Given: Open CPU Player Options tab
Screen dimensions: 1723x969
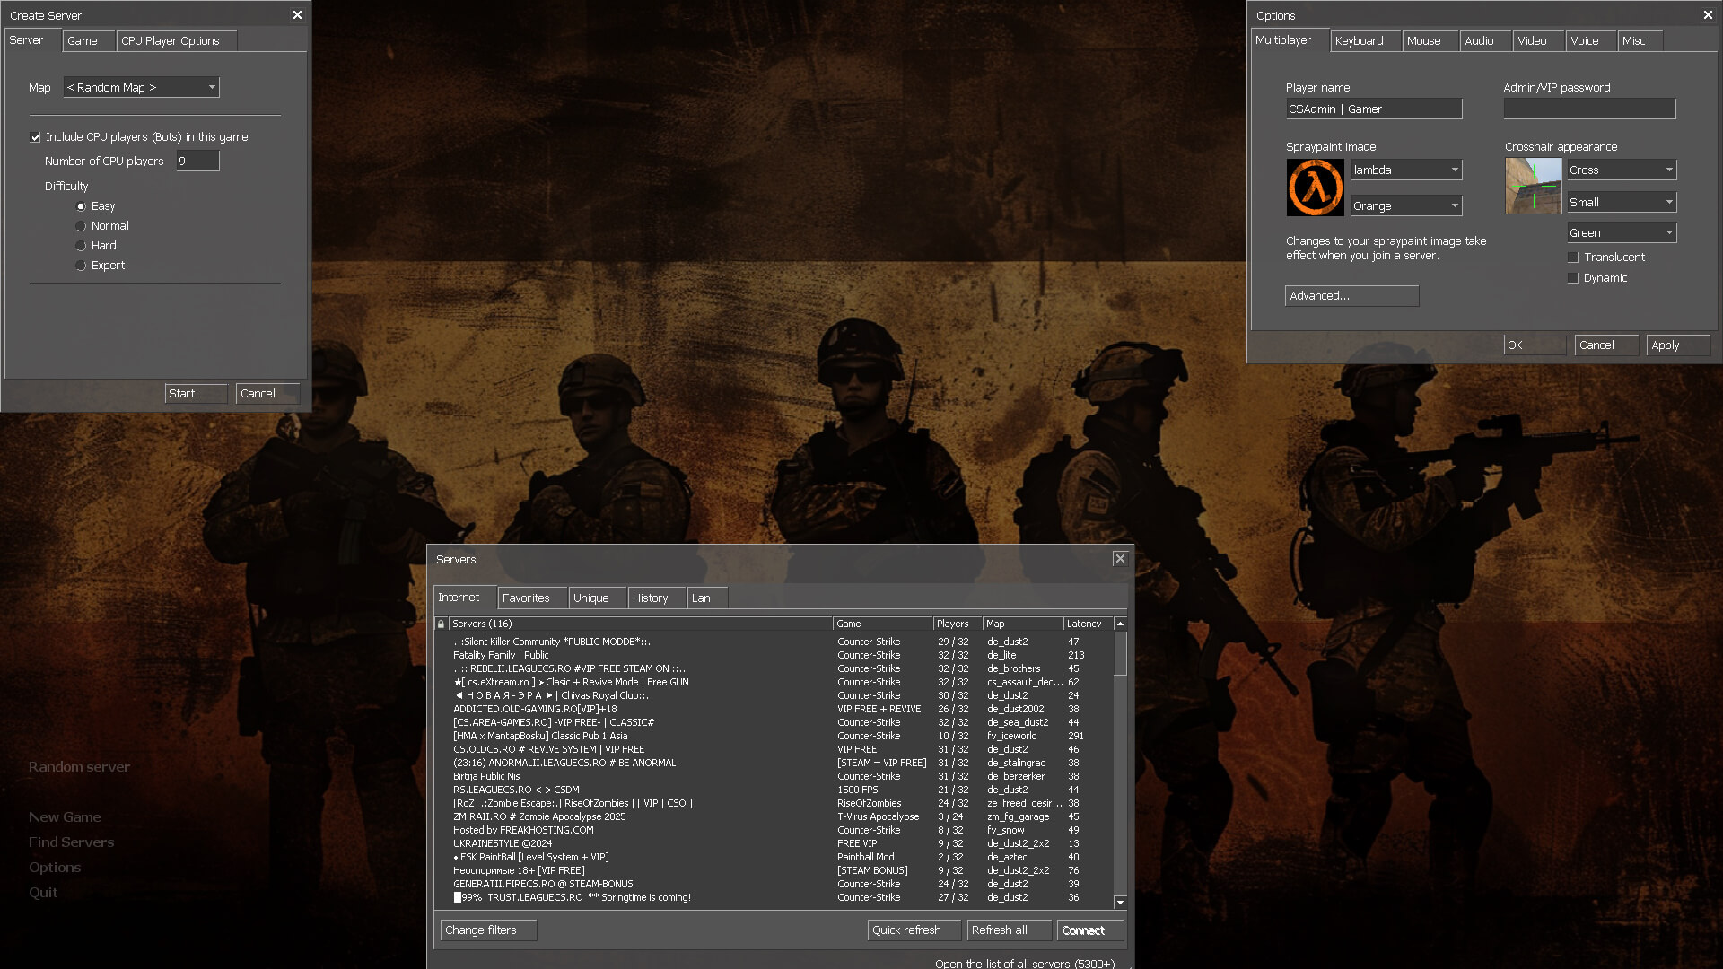Looking at the screenshot, I should click(x=176, y=40).
